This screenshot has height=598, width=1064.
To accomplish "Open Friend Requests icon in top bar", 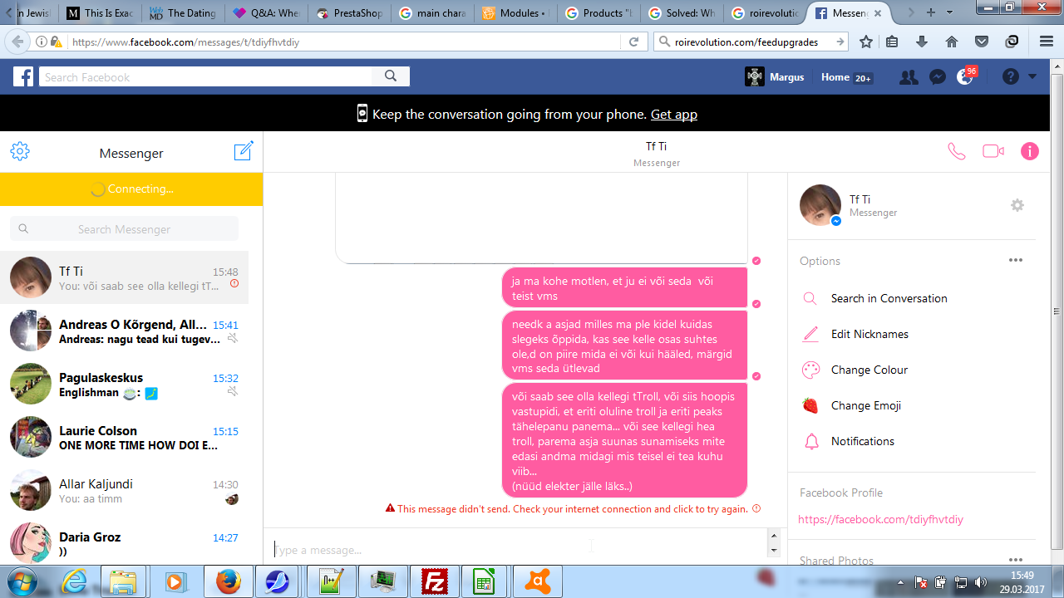I will point(909,77).
